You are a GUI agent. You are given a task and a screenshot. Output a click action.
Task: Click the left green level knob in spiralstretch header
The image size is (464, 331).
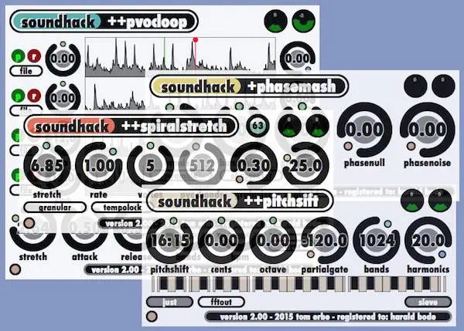pos(290,126)
